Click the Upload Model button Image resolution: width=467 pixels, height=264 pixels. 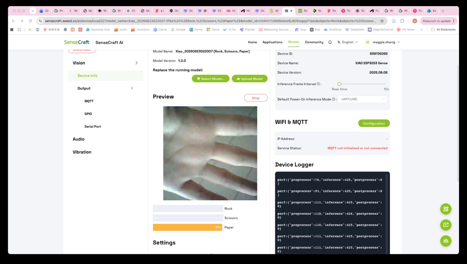pyautogui.click(x=250, y=79)
